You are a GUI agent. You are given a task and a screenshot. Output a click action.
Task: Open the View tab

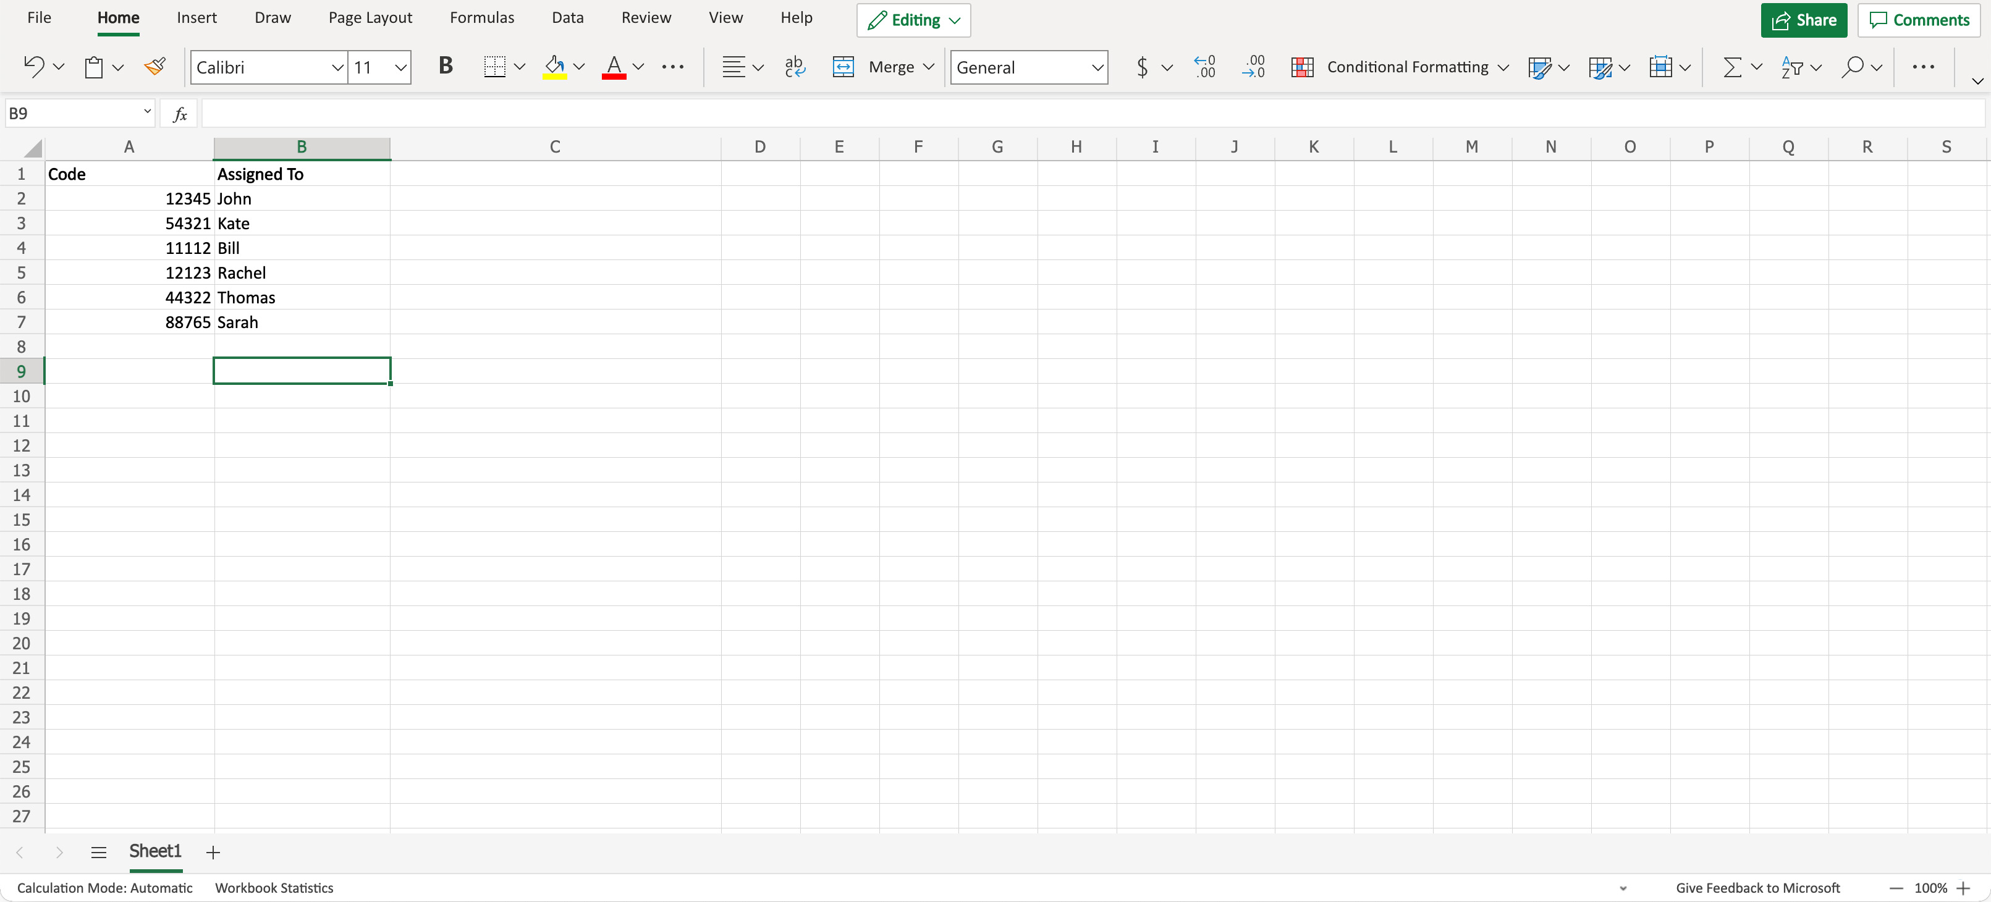click(725, 18)
